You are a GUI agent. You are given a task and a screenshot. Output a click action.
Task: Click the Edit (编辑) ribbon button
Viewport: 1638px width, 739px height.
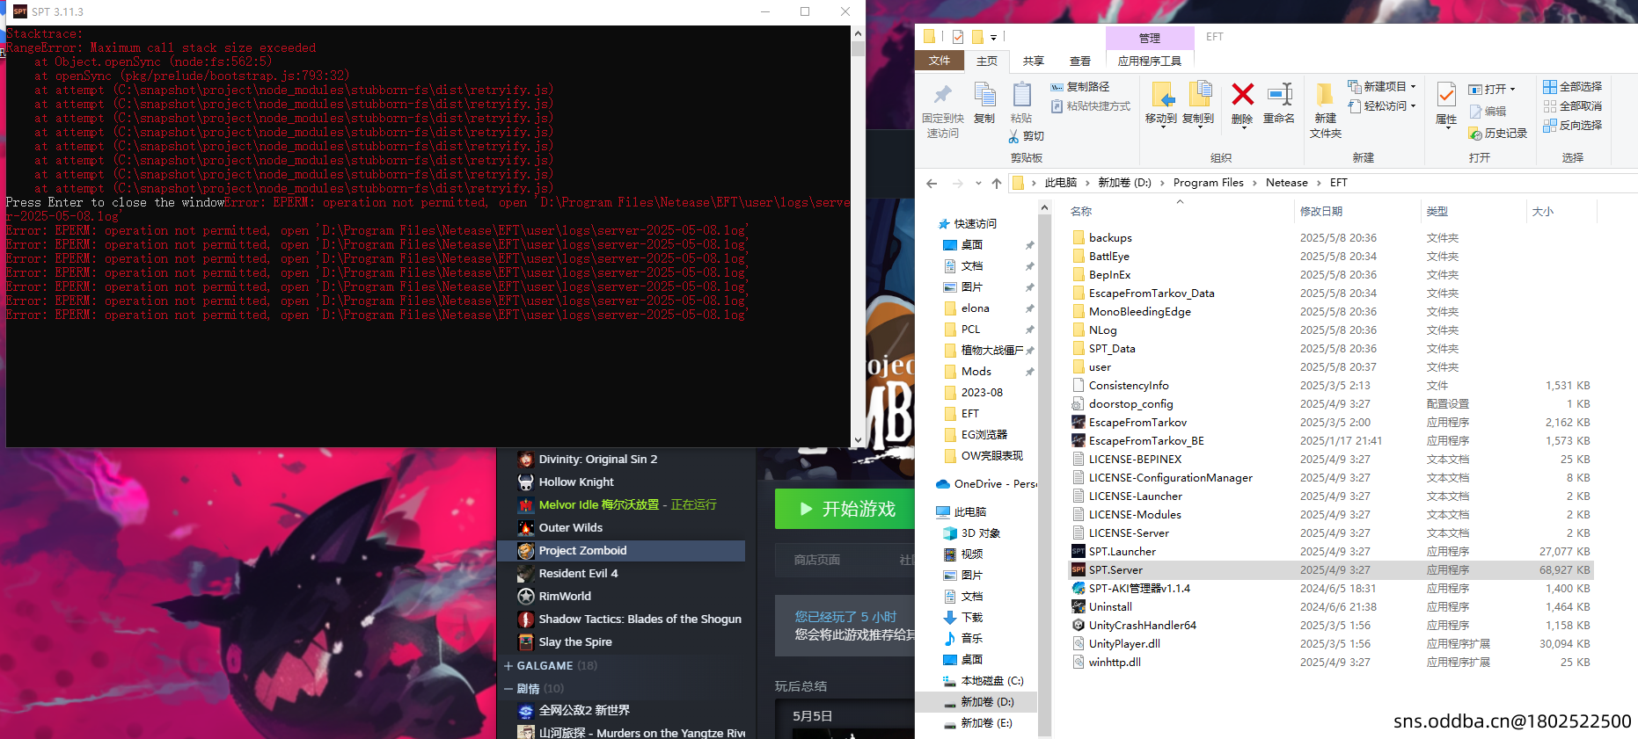point(1488,112)
